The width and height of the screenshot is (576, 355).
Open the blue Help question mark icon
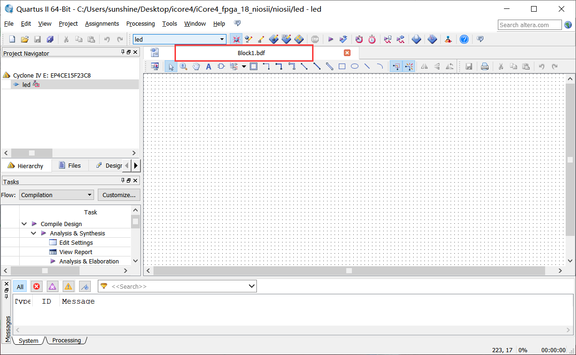464,39
